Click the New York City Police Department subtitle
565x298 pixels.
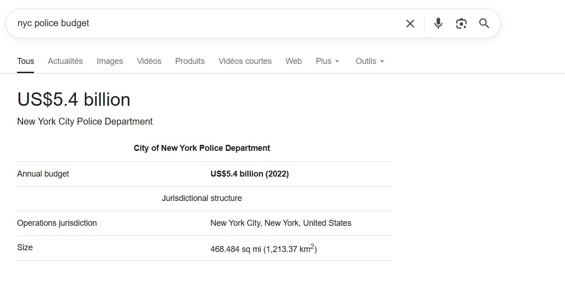tap(85, 122)
